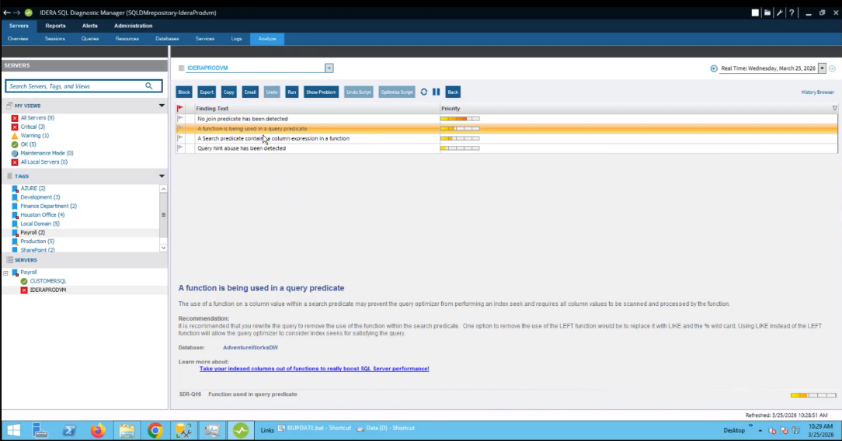Image resolution: width=842 pixels, height=441 pixels.
Task: Click the search magnifier in Servers search box
Action: (x=148, y=86)
